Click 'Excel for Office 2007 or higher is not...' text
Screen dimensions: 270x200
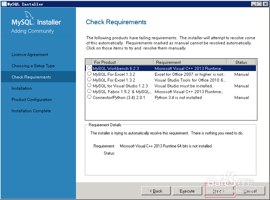click(x=190, y=74)
